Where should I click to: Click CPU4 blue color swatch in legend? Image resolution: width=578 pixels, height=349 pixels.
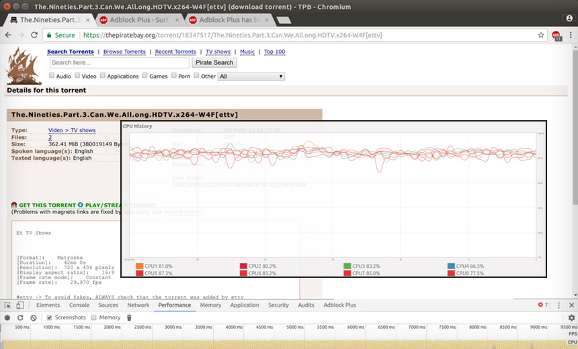[451, 266]
